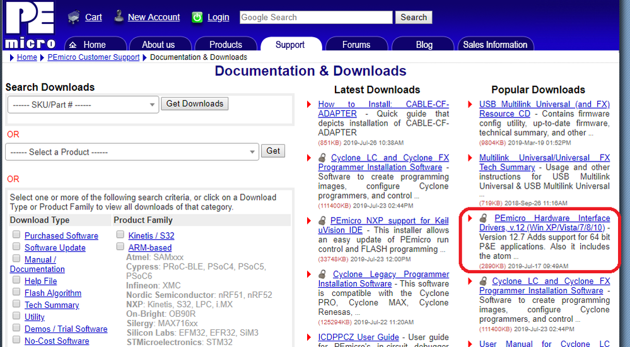Check the Flash Algorithm checkbox
This screenshot has width=630, height=347.
click(x=16, y=291)
